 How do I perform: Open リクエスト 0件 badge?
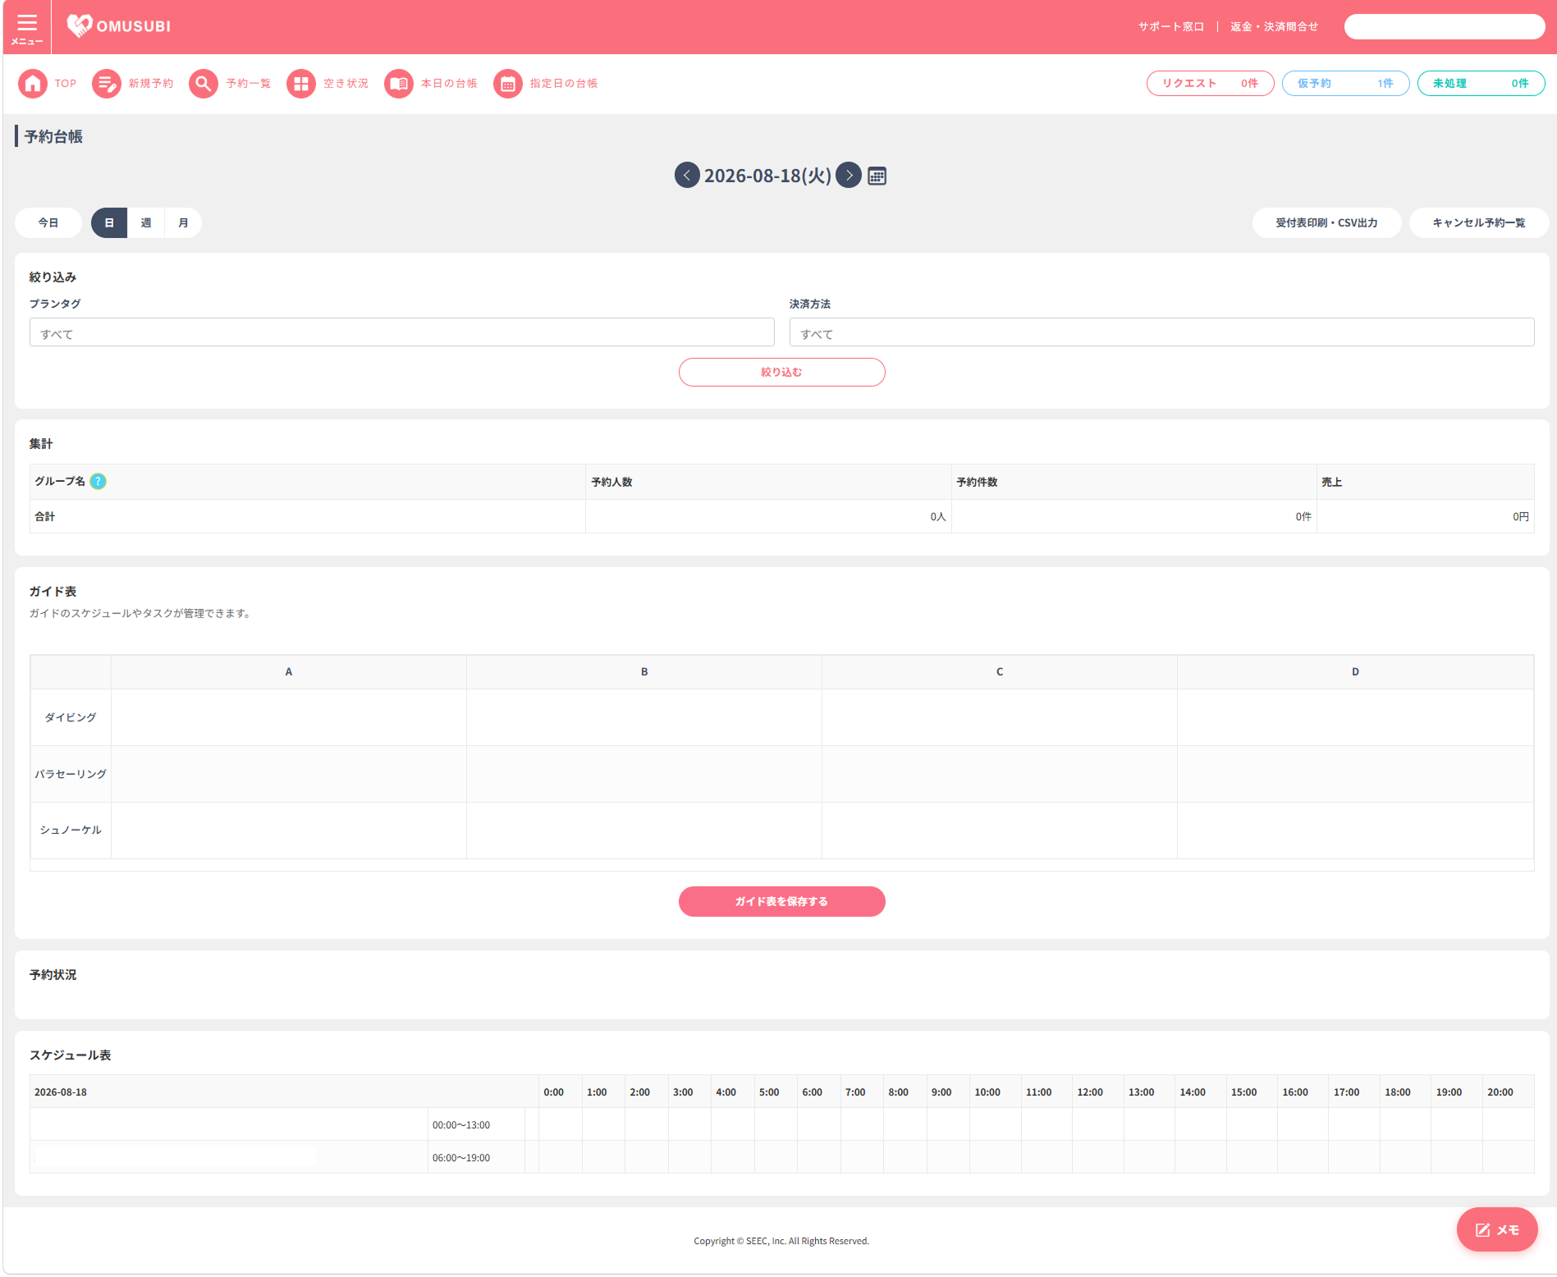1210,83
